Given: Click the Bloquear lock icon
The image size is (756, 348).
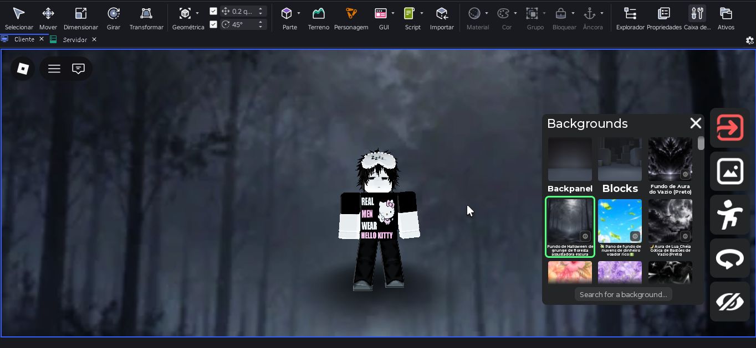Looking at the screenshot, I should click(x=561, y=13).
